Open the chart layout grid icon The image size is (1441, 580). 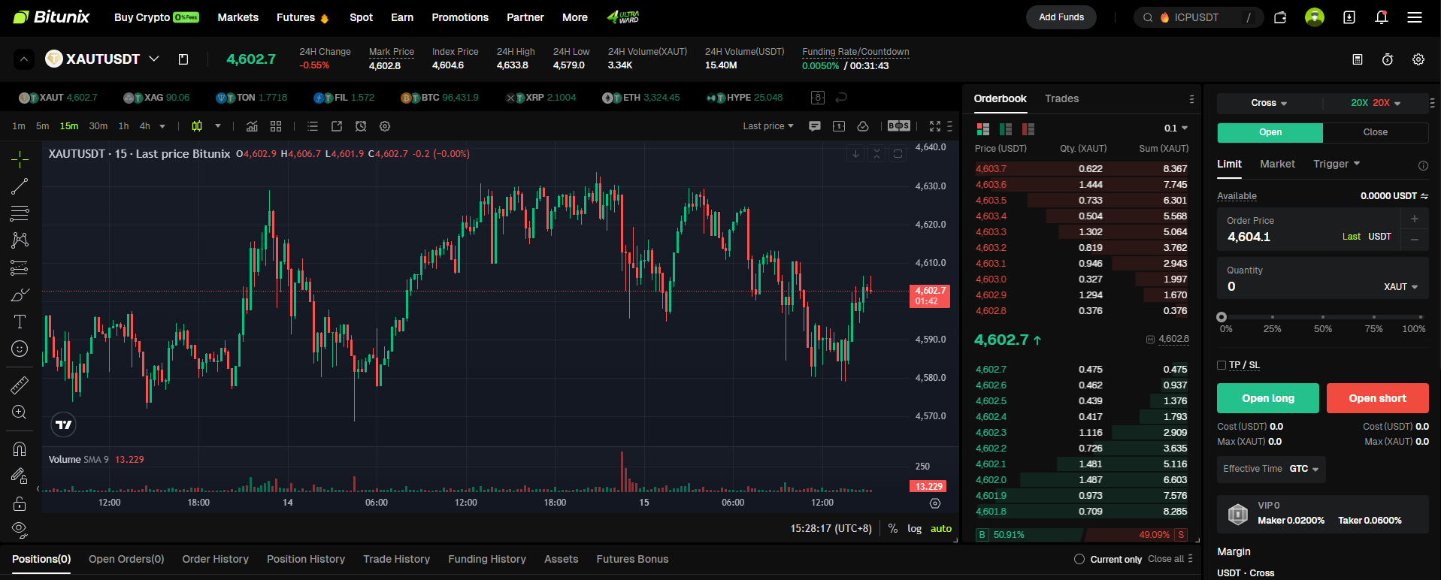[276, 126]
